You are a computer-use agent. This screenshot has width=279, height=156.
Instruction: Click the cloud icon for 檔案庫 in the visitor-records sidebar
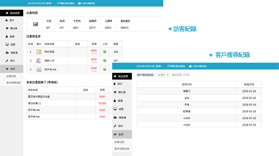point(7,53)
